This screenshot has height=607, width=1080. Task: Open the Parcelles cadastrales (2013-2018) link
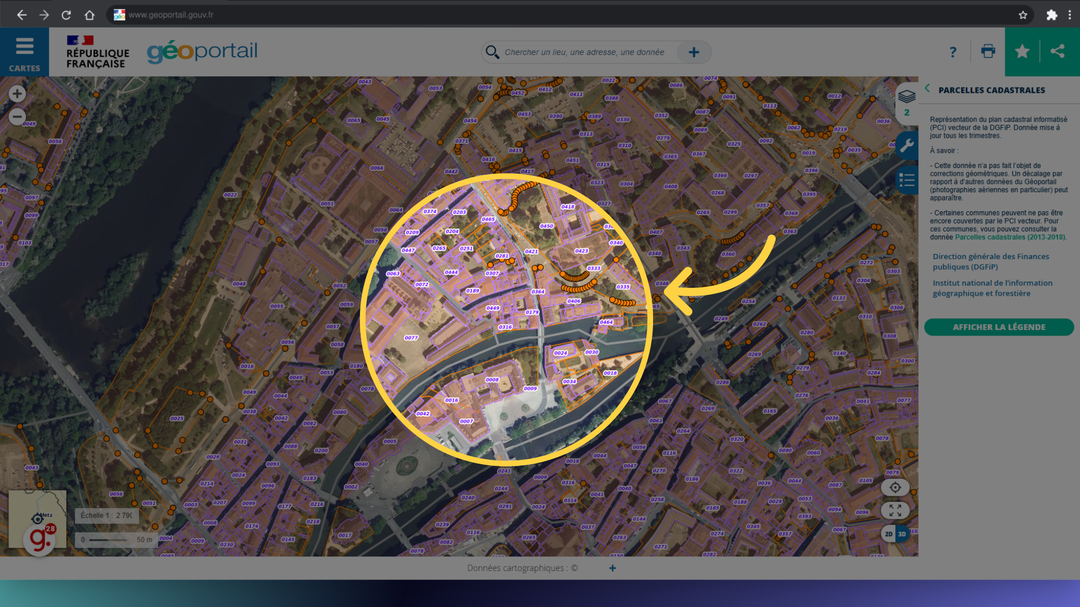coord(1010,237)
